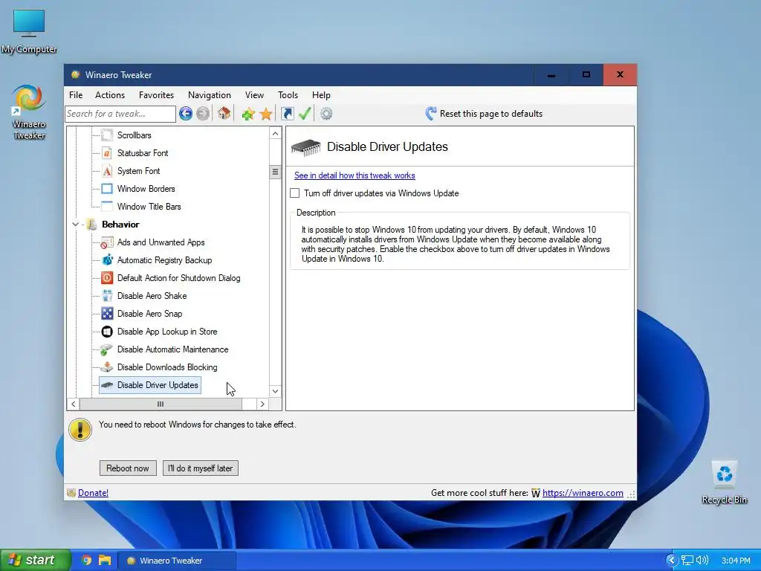This screenshot has height=571, width=761.
Task: Click the tree horizontal scroll left arrow
Action: pyautogui.click(x=74, y=404)
